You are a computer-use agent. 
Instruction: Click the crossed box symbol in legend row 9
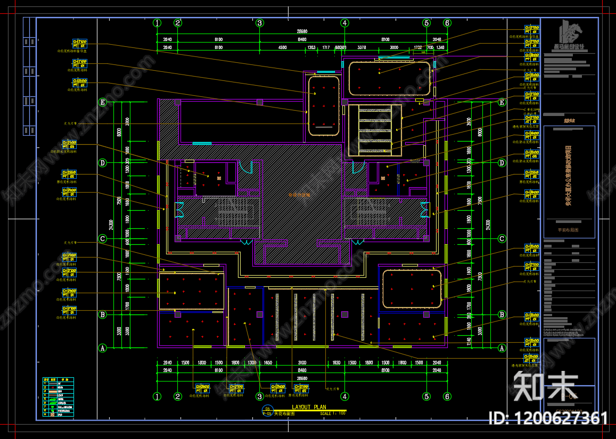coord(53,414)
